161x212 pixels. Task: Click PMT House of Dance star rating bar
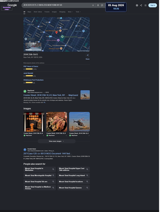tap(29, 69)
